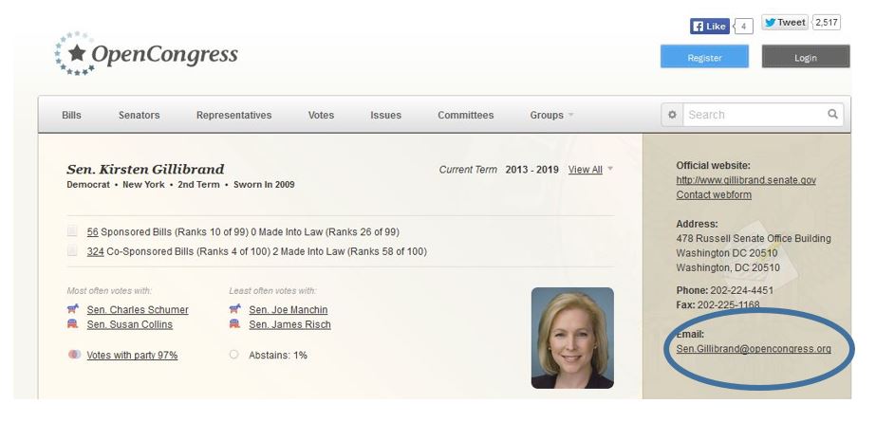This screenshot has width=876, height=422.
Task: Click the magnifying glass search icon
Action: [x=832, y=114]
